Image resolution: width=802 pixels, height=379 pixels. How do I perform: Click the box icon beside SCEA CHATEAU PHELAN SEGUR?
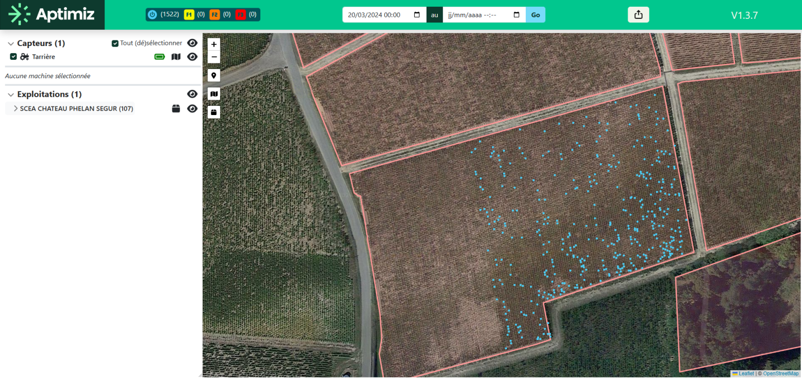coord(176,108)
